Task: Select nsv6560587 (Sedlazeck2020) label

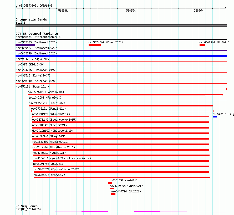Action: (x=36, y=48)
